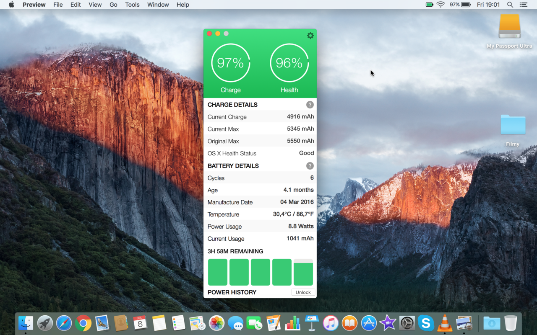Open the Downloads folder stack in Dock
Screen dimensions: 537x335
492,323
